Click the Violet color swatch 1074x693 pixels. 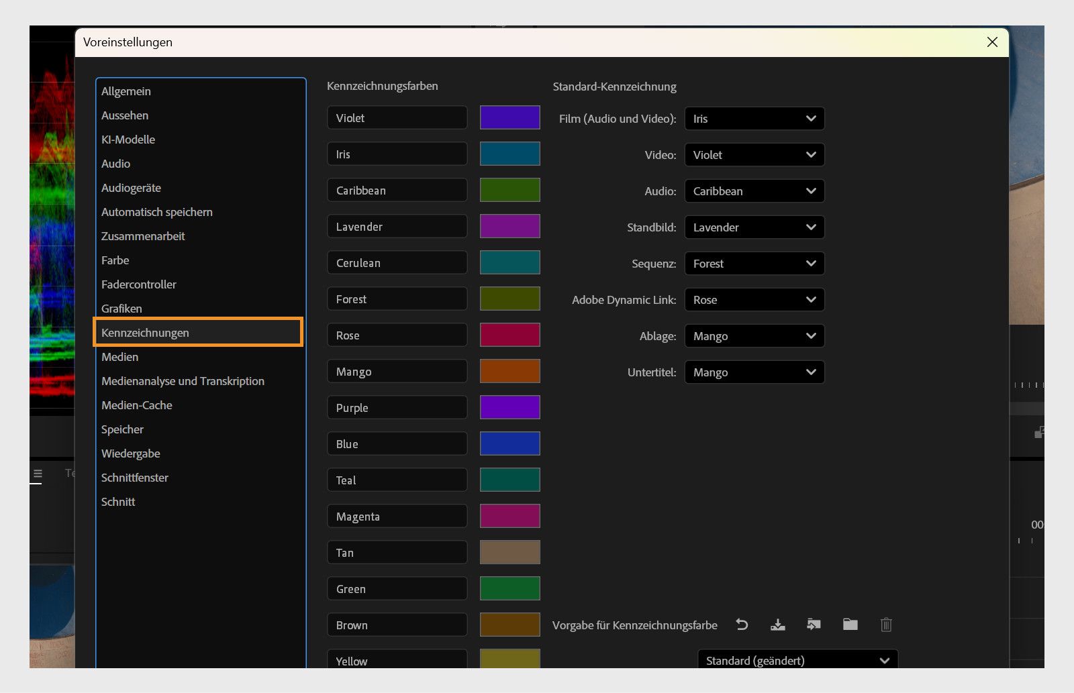510,117
